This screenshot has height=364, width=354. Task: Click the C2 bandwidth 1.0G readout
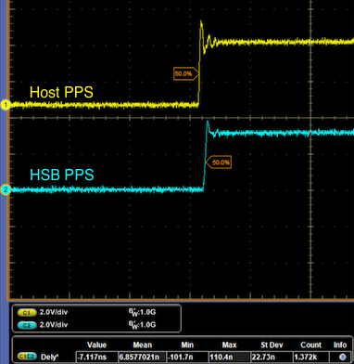tap(142, 325)
